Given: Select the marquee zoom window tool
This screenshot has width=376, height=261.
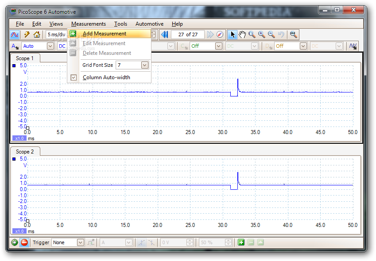Looking at the screenshot, I should coord(252,35).
